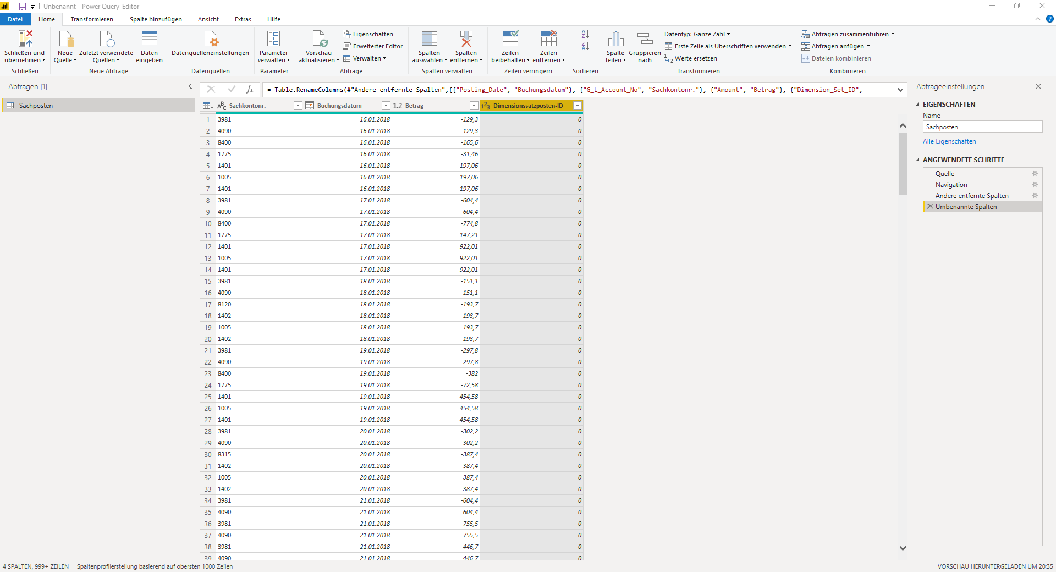Open Buchungsdatum column filter dropdown
The height and width of the screenshot is (572, 1056).
386,106
